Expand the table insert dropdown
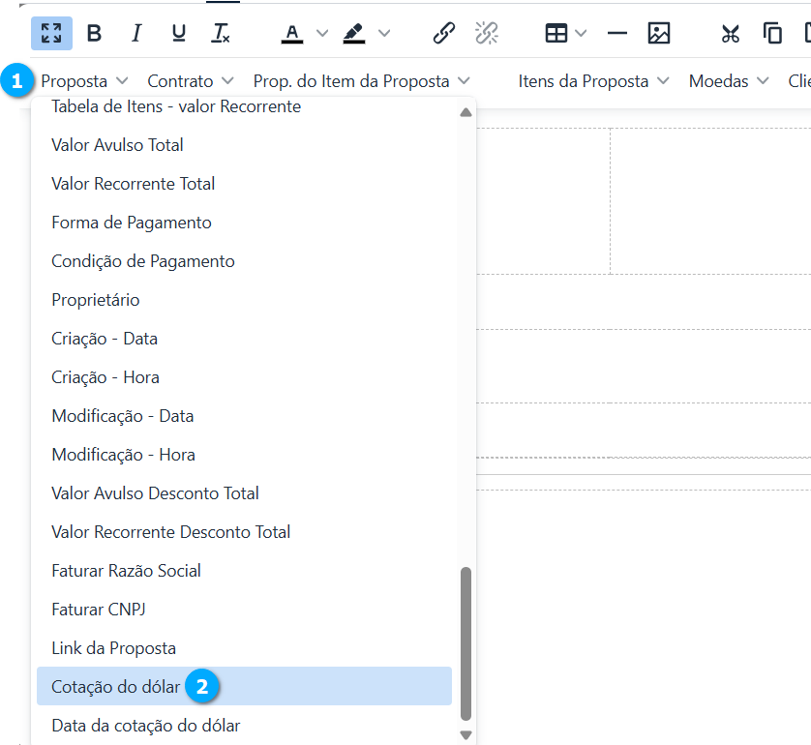Image resolution: width=811 pixels, height=745 pixels. (581, 33)
